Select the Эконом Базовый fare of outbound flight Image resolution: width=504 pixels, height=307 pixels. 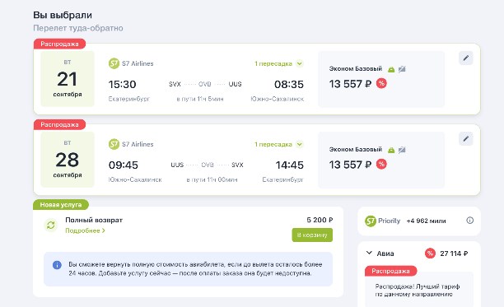point(381,79)
